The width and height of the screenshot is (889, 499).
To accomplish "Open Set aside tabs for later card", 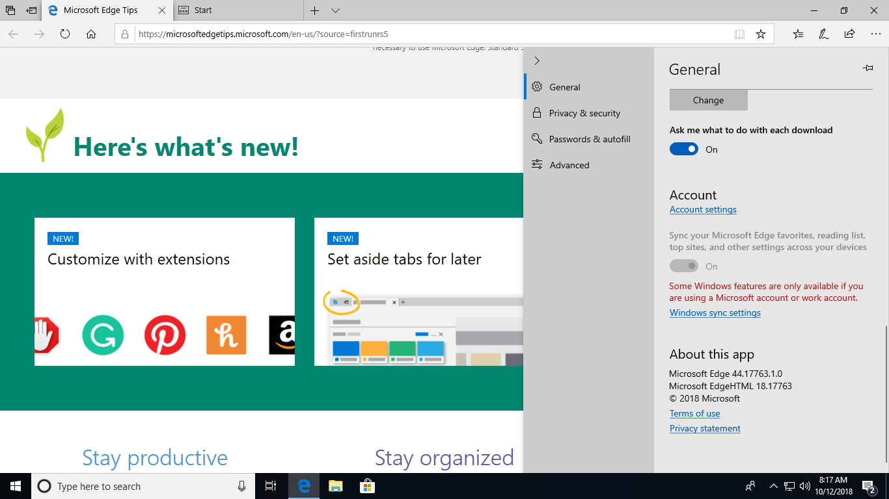I will pos(418,292).
